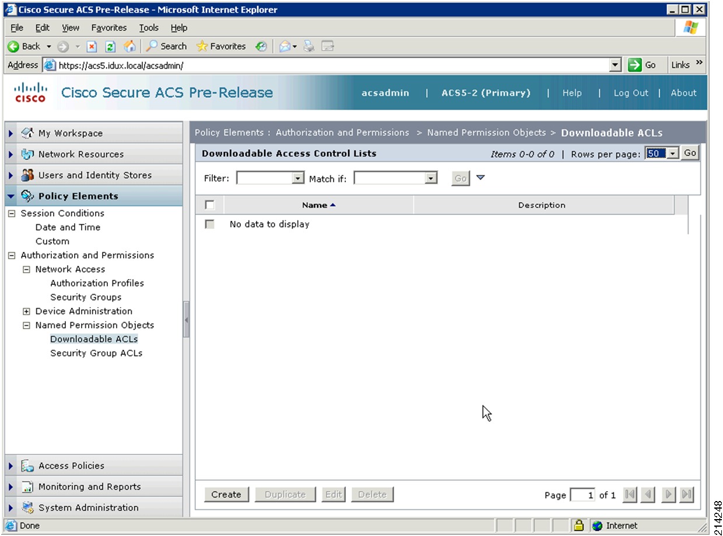Tick the checkbox beside No data to display
This screenshot has width=723, height=536.
click(x=210, y=224)
